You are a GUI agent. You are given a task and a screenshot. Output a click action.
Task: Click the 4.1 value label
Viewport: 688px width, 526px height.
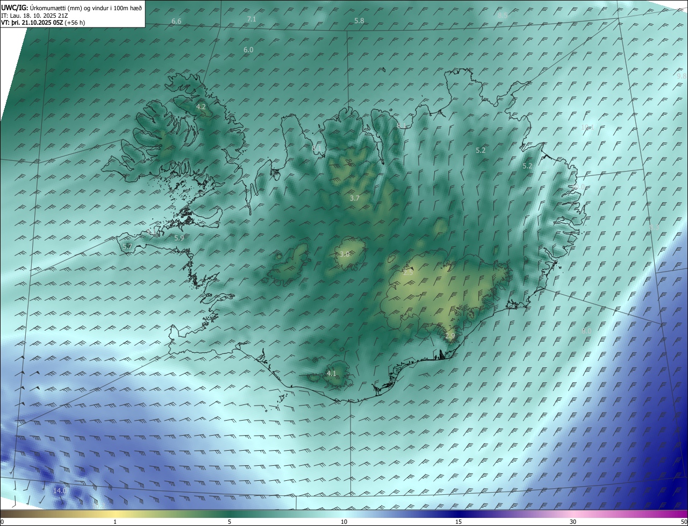coord(332,373)
